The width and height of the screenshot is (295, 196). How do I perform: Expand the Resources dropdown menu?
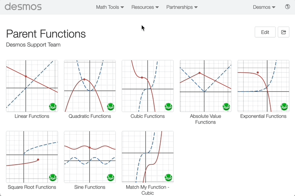click(x=145, y=7)
